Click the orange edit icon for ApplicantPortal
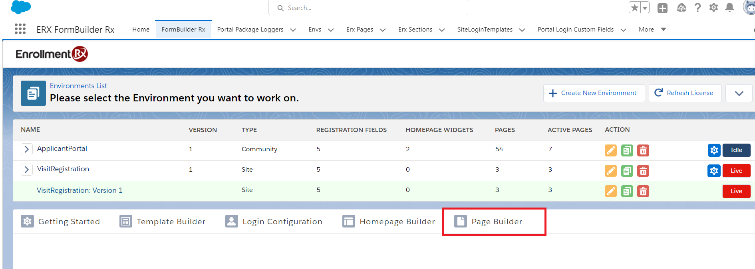The height and width of the screenshot is (269, 755). (610, 150)
